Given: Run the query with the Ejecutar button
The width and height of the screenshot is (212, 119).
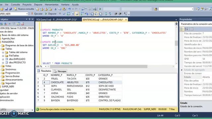Looking at the screenshot, I should pos(37,14).
